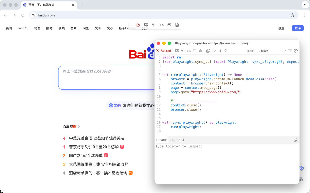Clear the recorded code with the clear icon
This screenshot has height=193, width=310.
click(290, 51)
